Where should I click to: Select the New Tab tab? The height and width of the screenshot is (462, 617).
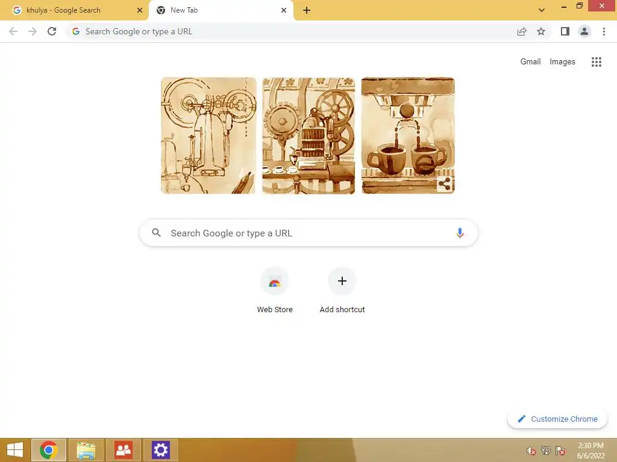pos(221,10)
